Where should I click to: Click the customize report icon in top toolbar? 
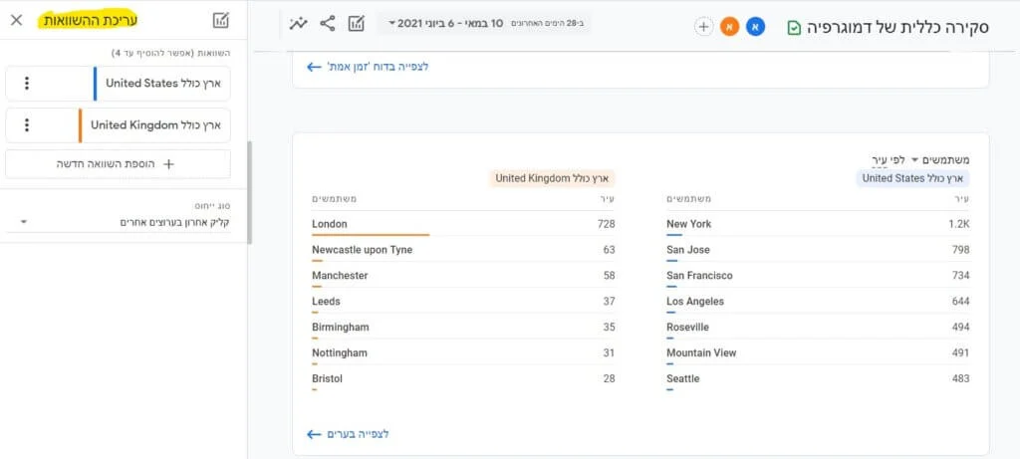click(357, 23)
